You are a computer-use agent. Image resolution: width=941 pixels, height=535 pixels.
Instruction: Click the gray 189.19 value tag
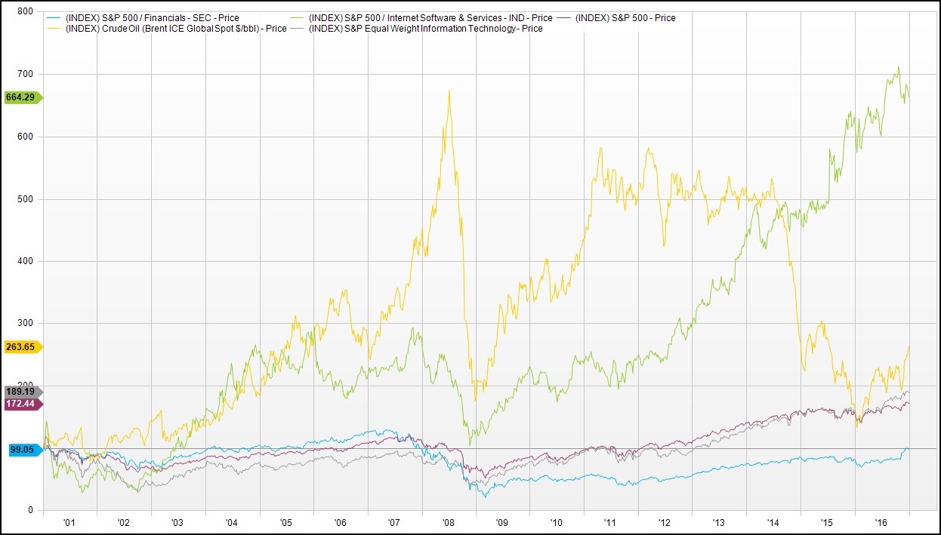pyautogui.click(x=24, y=392)
